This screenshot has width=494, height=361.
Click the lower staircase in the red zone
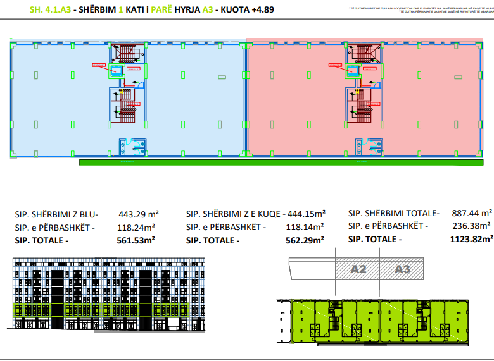pyautogui.click(x=363, y=107)
